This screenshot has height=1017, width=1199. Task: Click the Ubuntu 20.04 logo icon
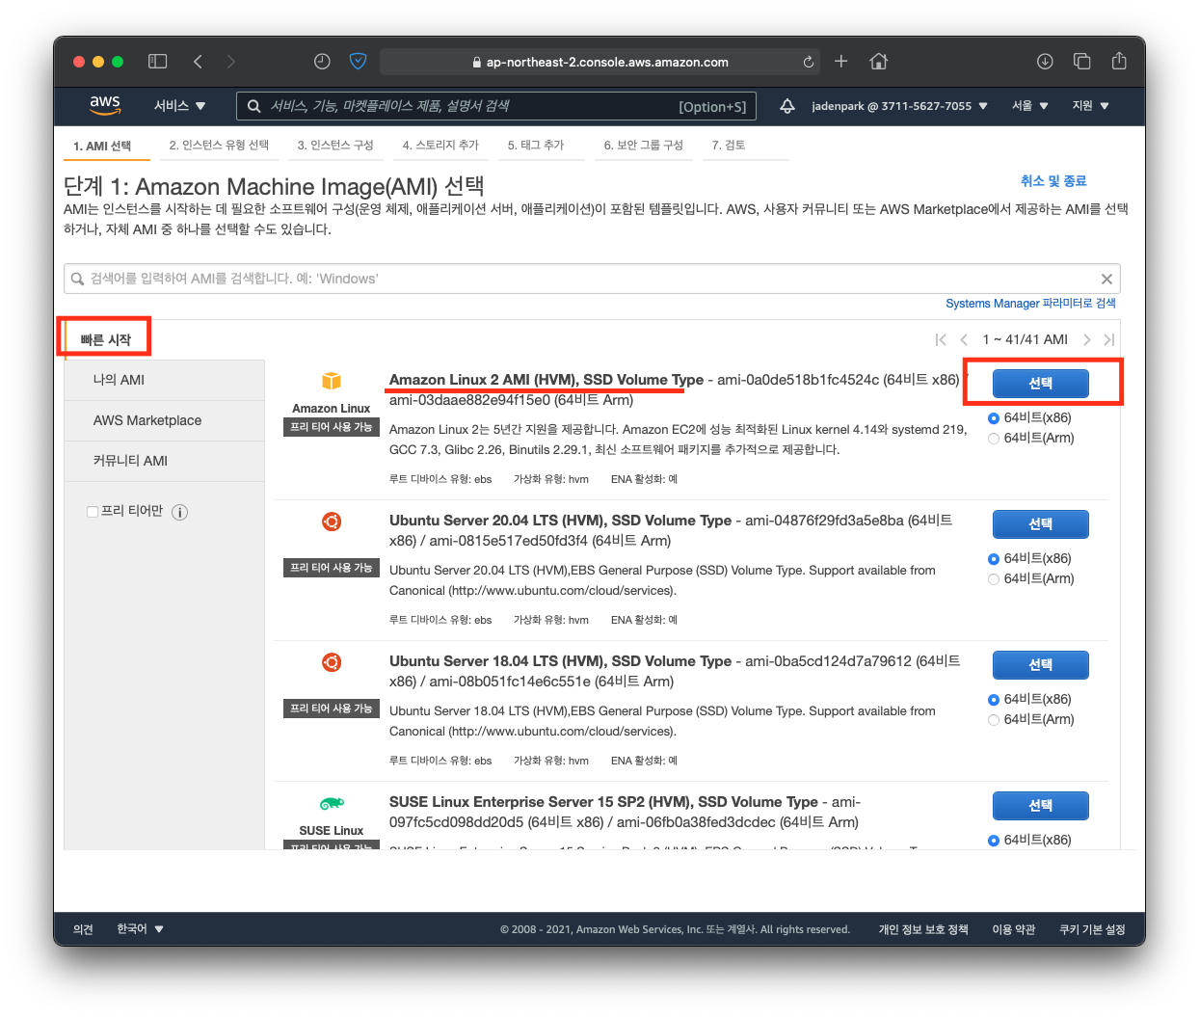[332, 522]
